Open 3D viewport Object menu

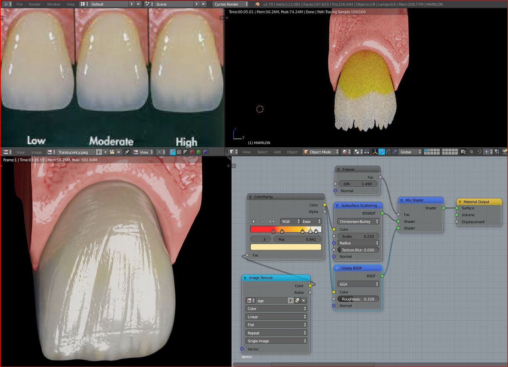point(292,152)
